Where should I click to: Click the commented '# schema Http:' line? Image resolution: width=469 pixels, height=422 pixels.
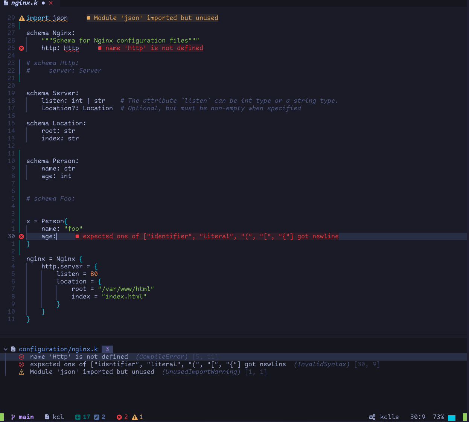tap(53, 63)
